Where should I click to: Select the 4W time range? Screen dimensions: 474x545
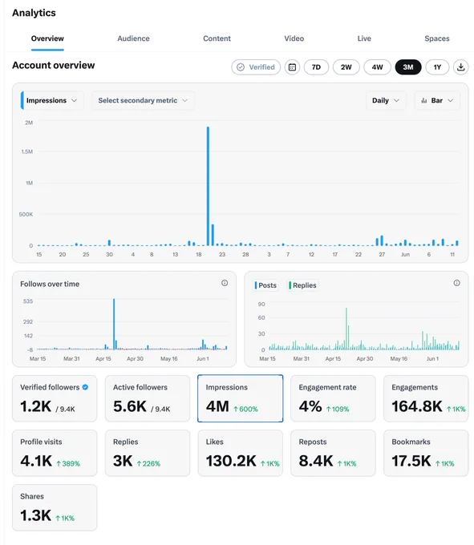tap(377, 67)
